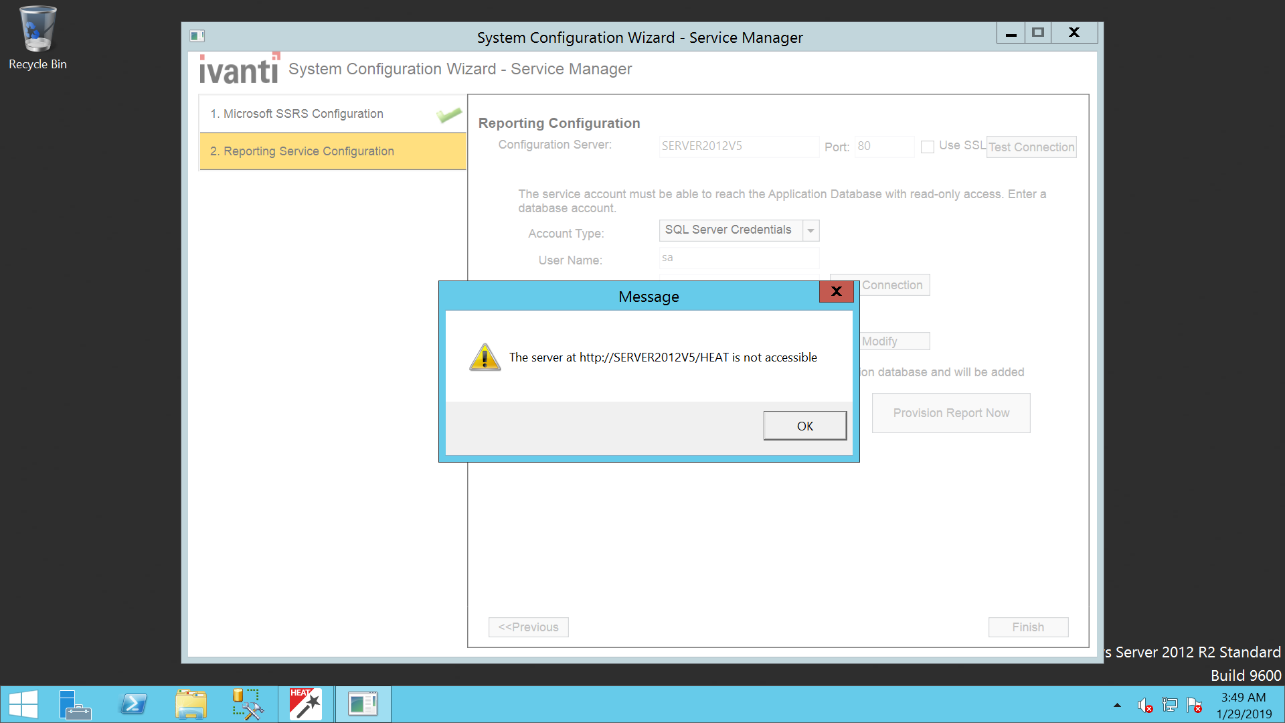Click OK in the Message dialog
The height and width of the screenshot is (723, 1285).
click(x=804, y=426)
